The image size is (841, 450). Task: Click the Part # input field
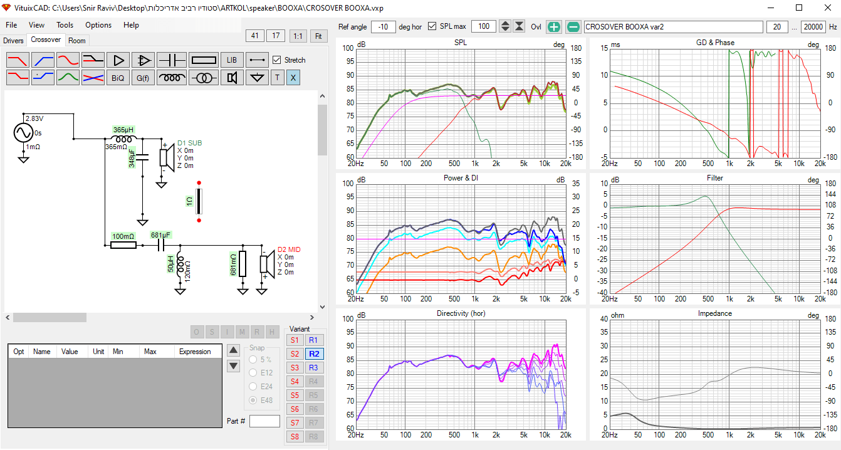[x=264, y=421]
